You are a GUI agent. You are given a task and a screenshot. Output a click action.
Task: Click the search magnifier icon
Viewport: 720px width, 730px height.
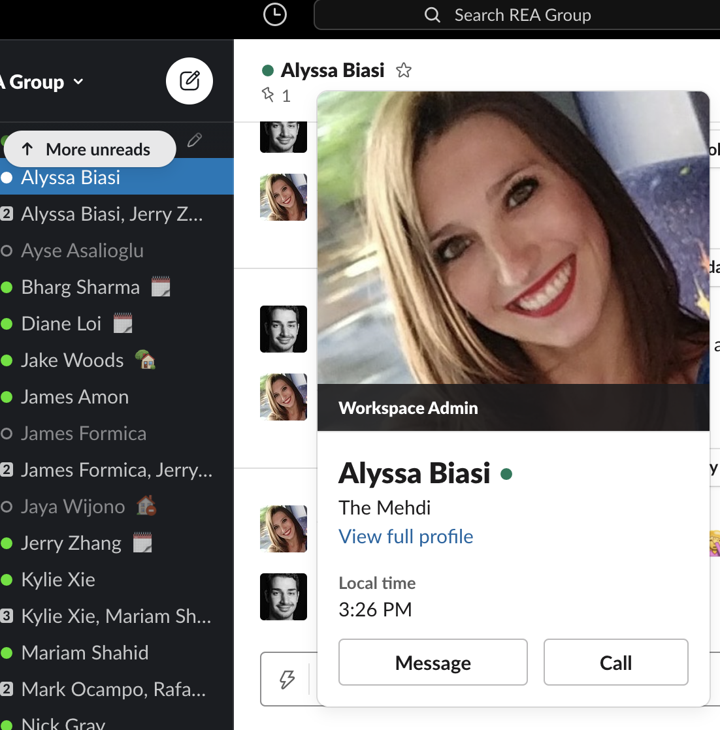pyautogui.click(x=432, y=15)
